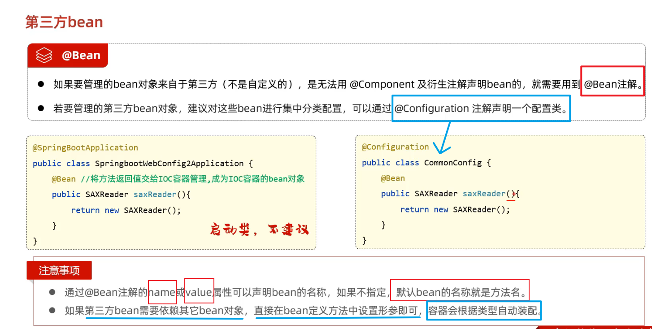
Task: Click the blue-boxed @Configuration 注解声明一个配置类 text
Action: (x=481, y=108)
